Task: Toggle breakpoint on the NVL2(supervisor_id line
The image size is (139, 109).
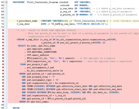Action: 3,61
